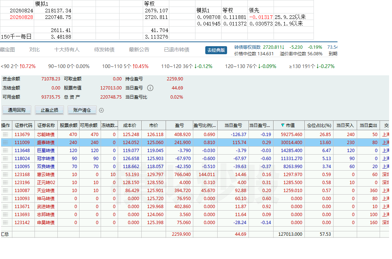The image size is (392, 259).
Task: Click security code 110095 in the table
Action: (22, 167)
